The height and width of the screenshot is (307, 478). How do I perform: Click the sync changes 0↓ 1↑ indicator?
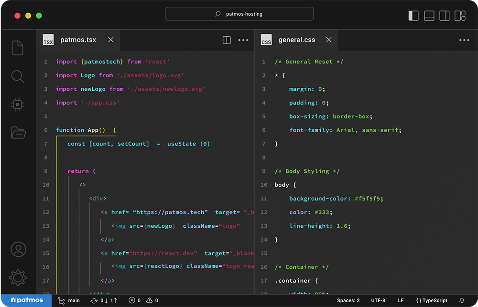click(x=104, y=301)
